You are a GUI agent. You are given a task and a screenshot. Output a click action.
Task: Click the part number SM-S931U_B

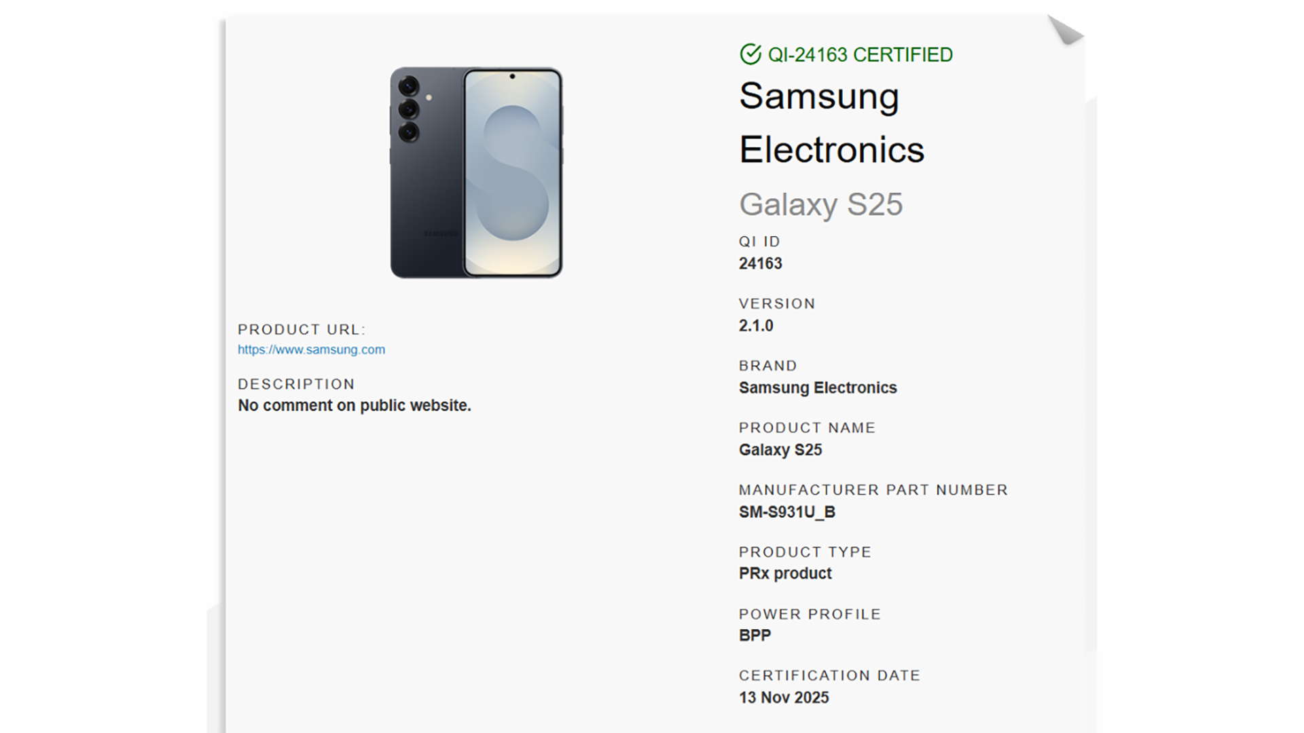(787, 512)
